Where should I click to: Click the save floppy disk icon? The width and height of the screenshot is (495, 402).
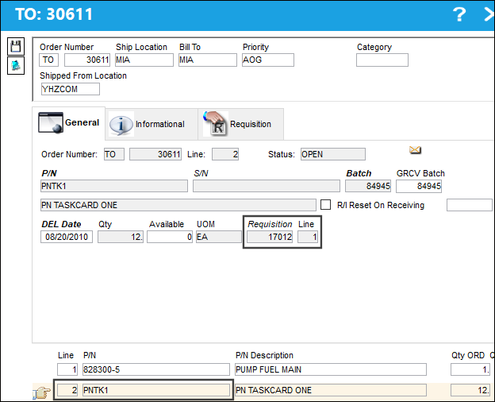tap(16, 46)
